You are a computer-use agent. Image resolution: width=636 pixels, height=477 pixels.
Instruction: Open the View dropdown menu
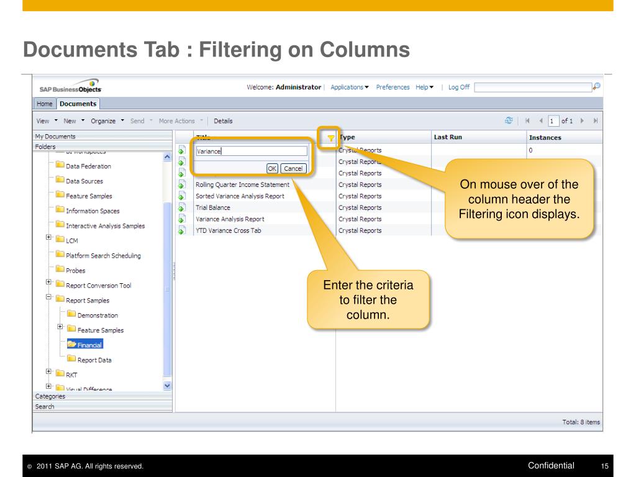coord(47,121)
